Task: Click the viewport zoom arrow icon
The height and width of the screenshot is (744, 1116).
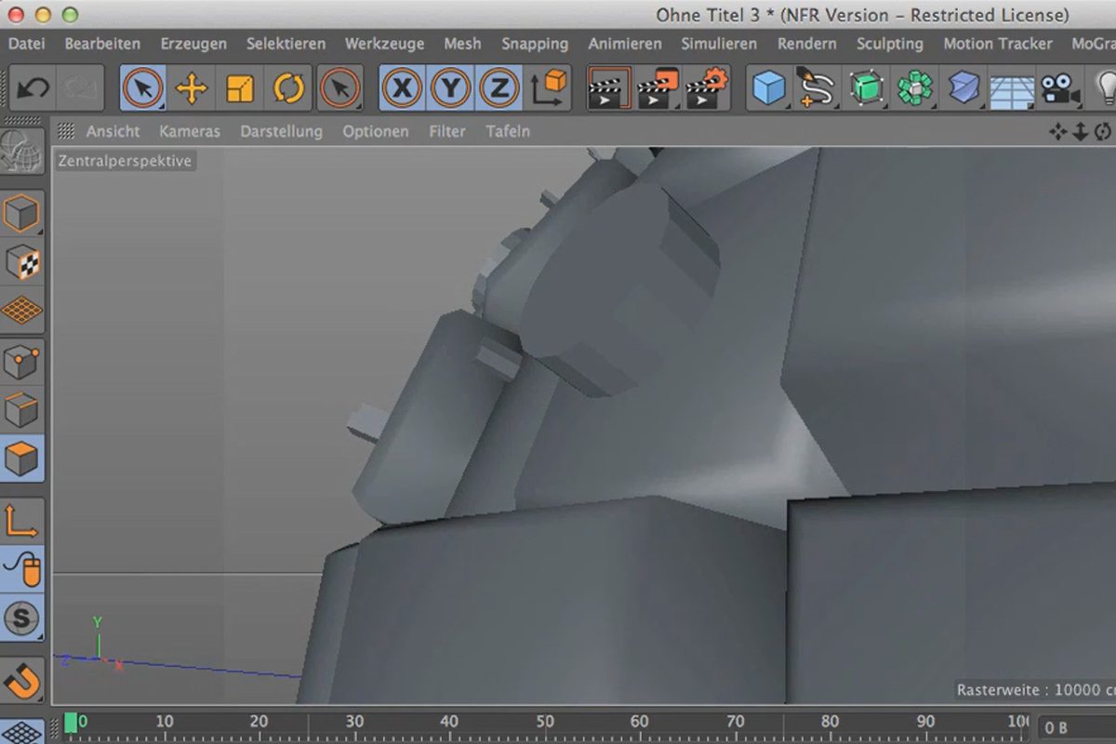Action: tap(1080, 132)
